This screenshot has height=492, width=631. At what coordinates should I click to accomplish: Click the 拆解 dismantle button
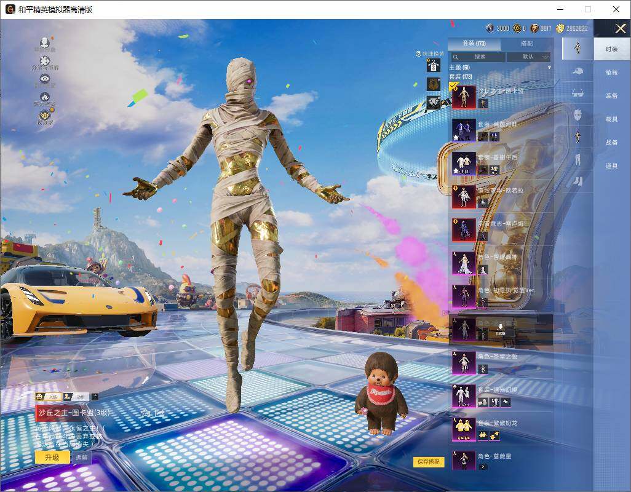pyautogui.click(x=81, y=458)
